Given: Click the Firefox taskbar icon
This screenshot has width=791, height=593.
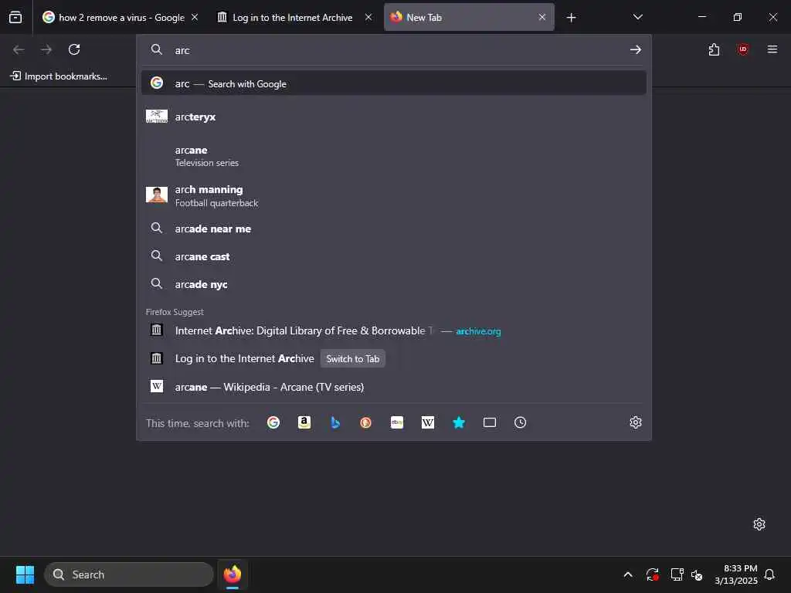Looking at the screenshot, I should (233, 574).
